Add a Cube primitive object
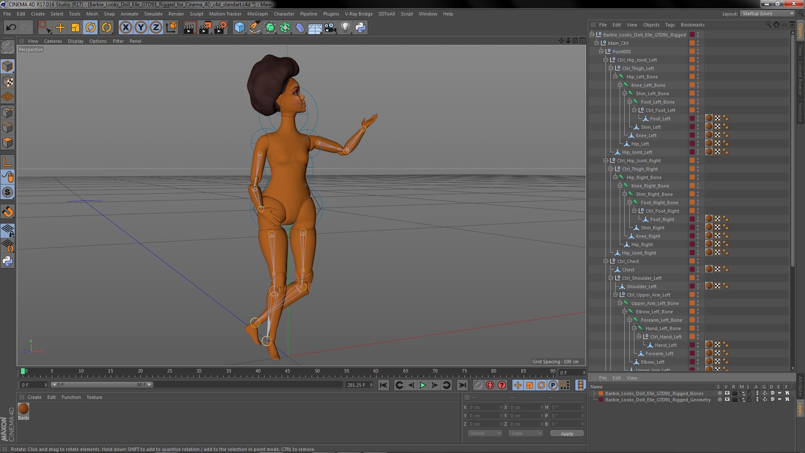This screenshot has width=805, height=453. click(239, 28)
